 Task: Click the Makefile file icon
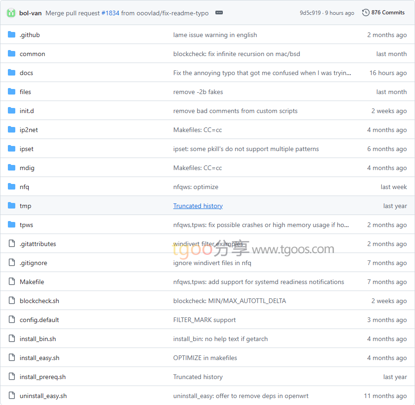point(12,282)
